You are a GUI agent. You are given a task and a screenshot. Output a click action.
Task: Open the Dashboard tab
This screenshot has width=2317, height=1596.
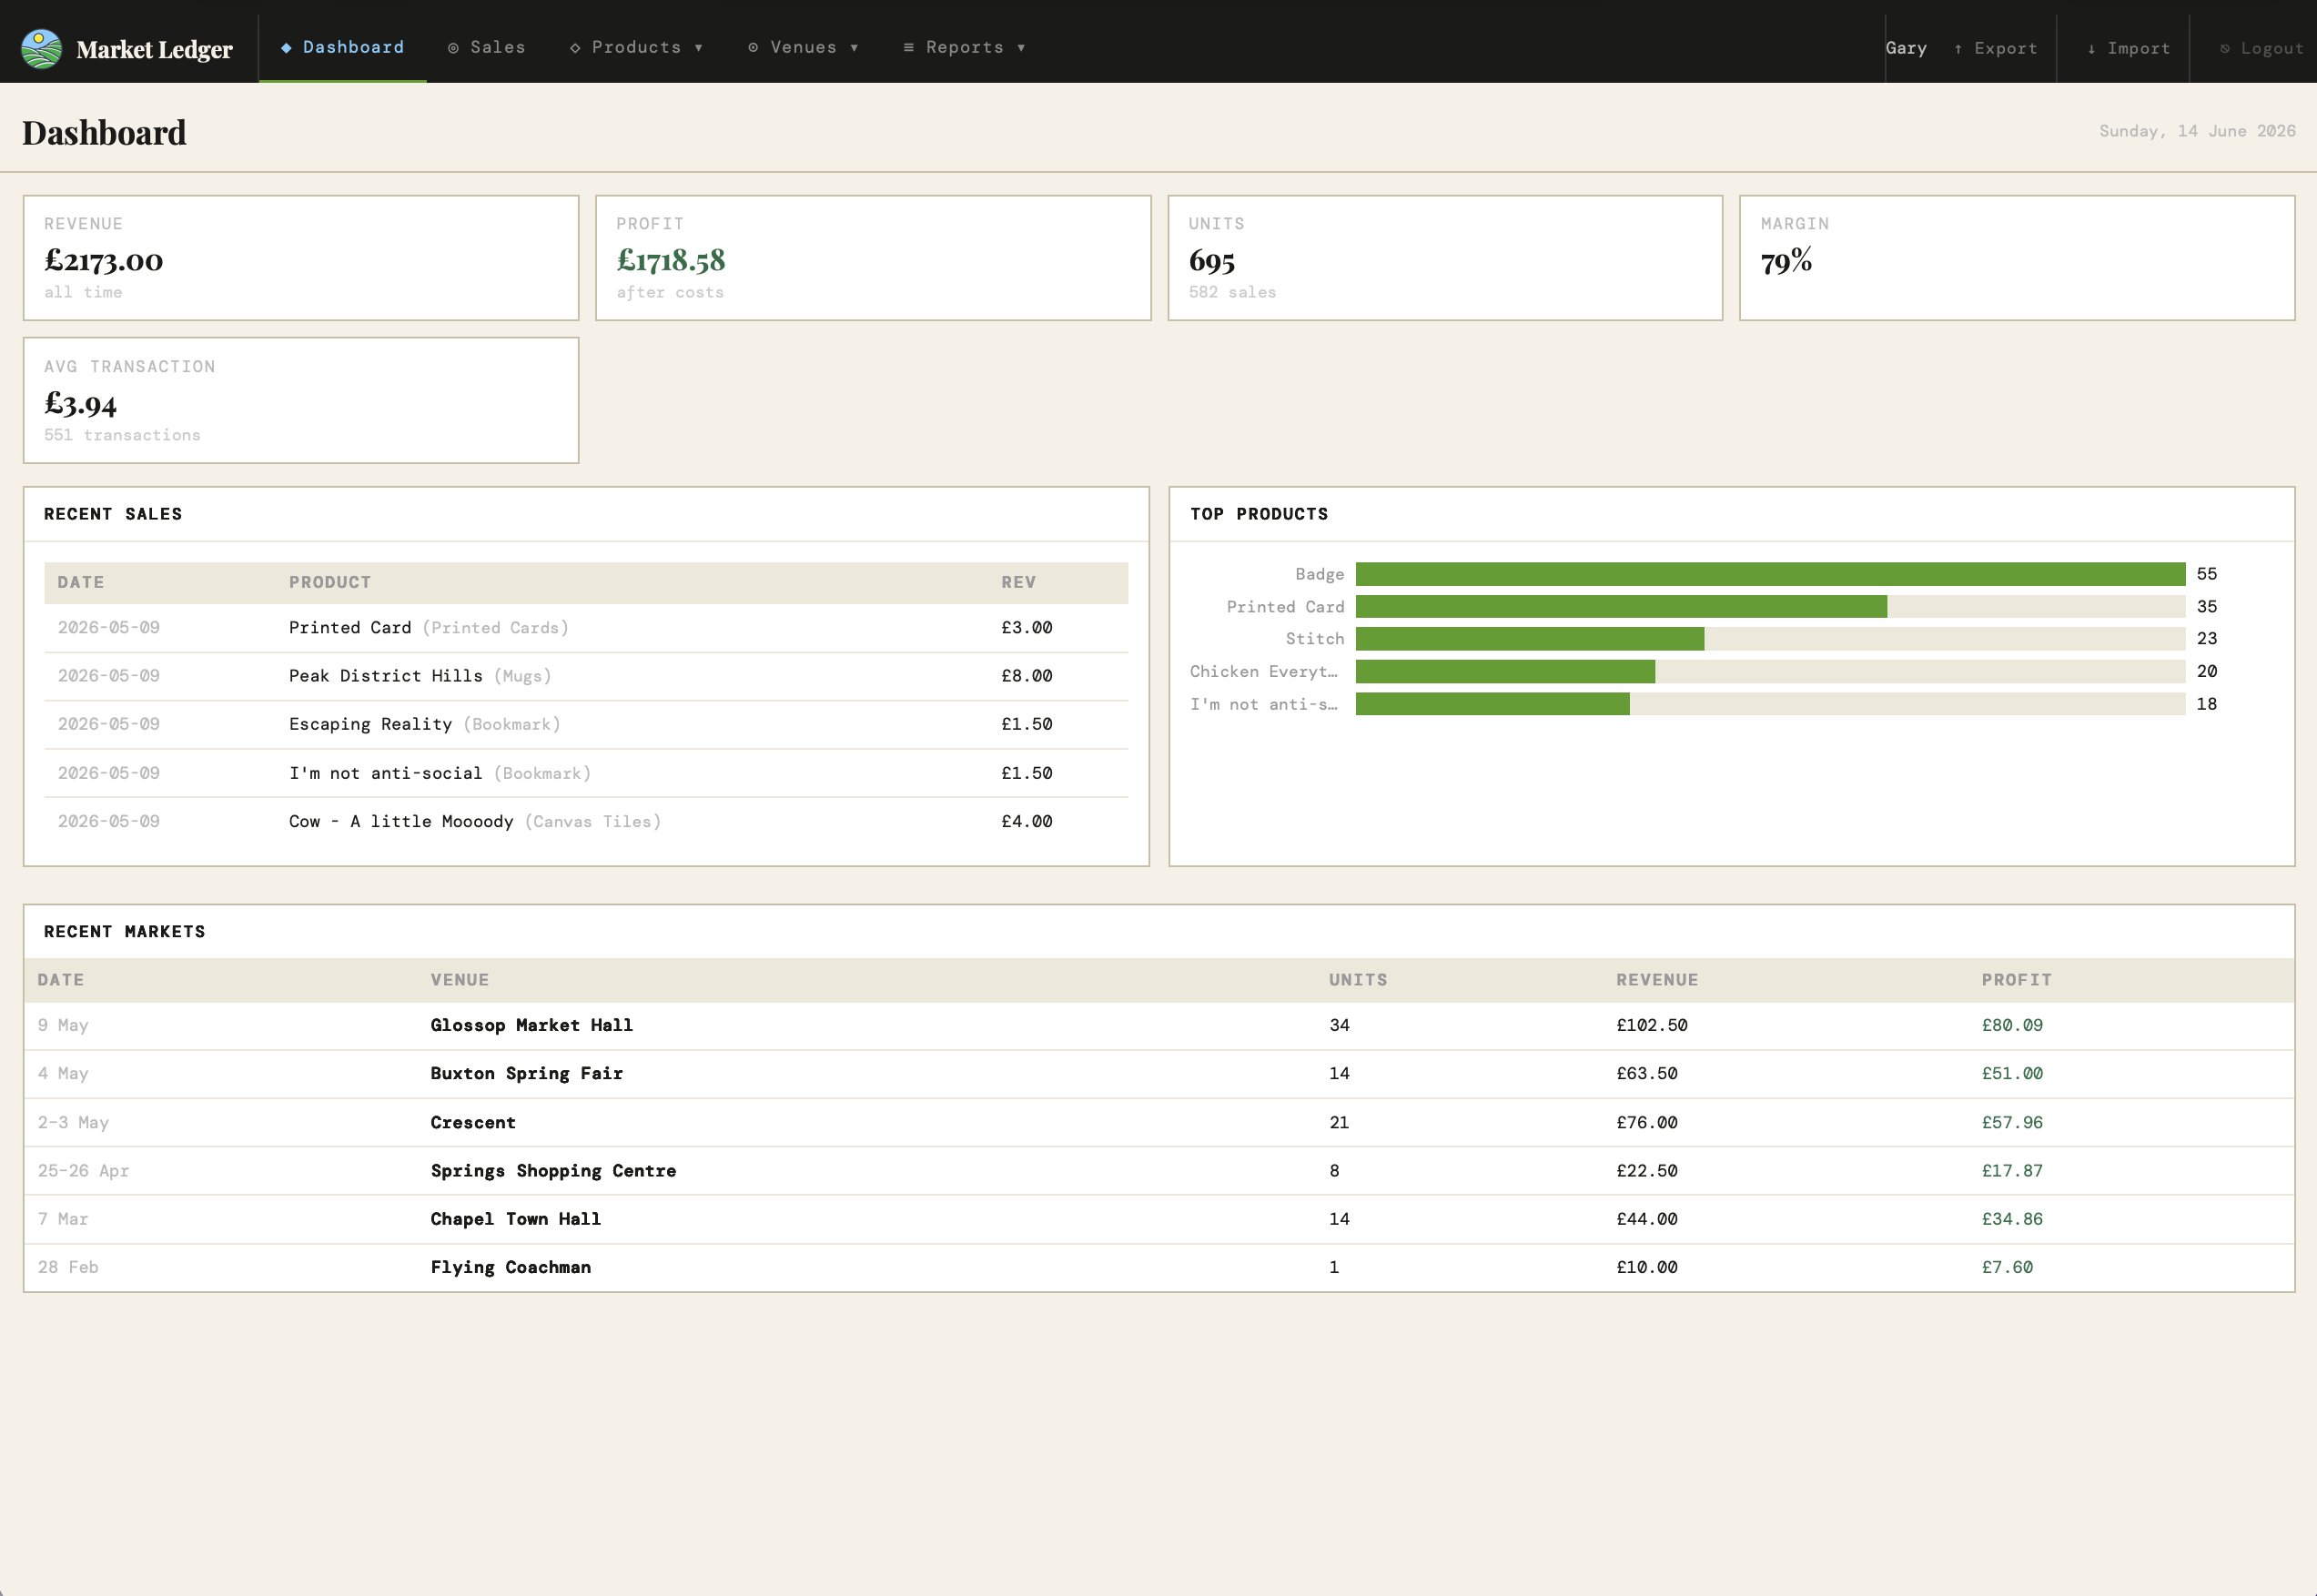tap(343, 47)
